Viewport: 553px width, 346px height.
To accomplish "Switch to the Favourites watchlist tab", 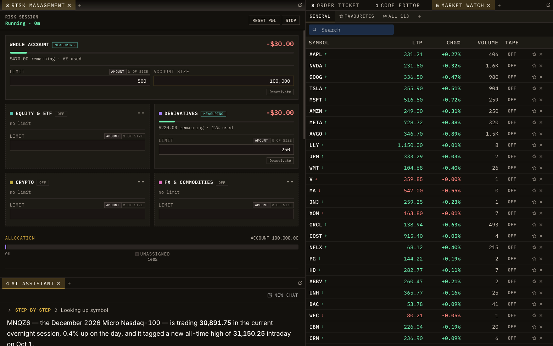I will [x=357, y=16].
